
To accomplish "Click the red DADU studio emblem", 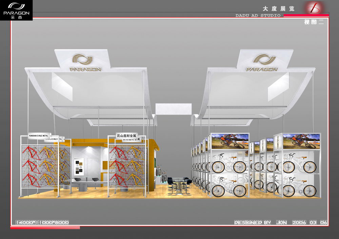I will [315, 7].
